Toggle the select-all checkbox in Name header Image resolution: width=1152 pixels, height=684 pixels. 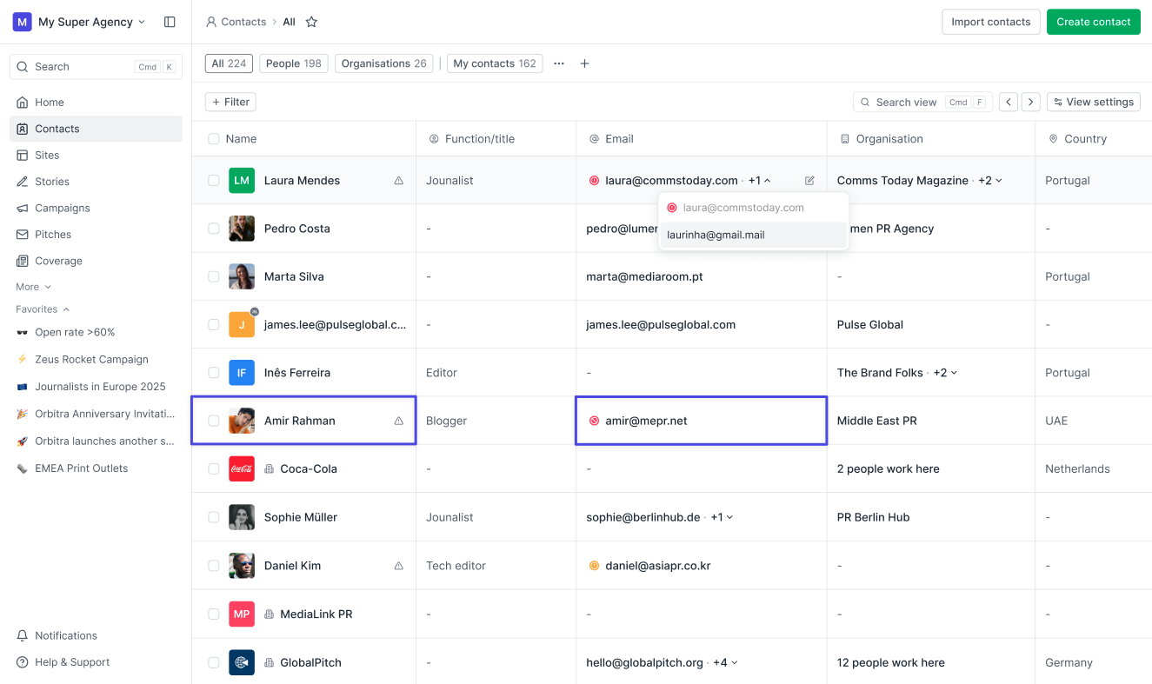coord(214,139)
